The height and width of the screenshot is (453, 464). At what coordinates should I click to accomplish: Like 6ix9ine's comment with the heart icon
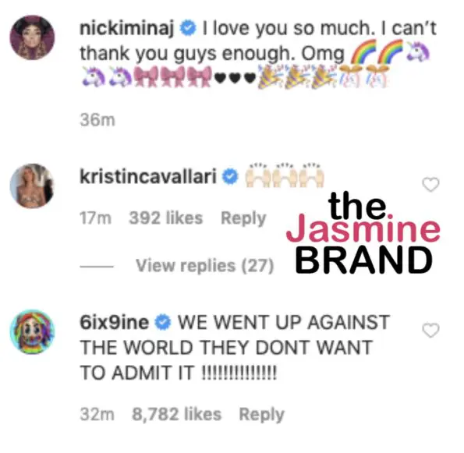(430, 331)
